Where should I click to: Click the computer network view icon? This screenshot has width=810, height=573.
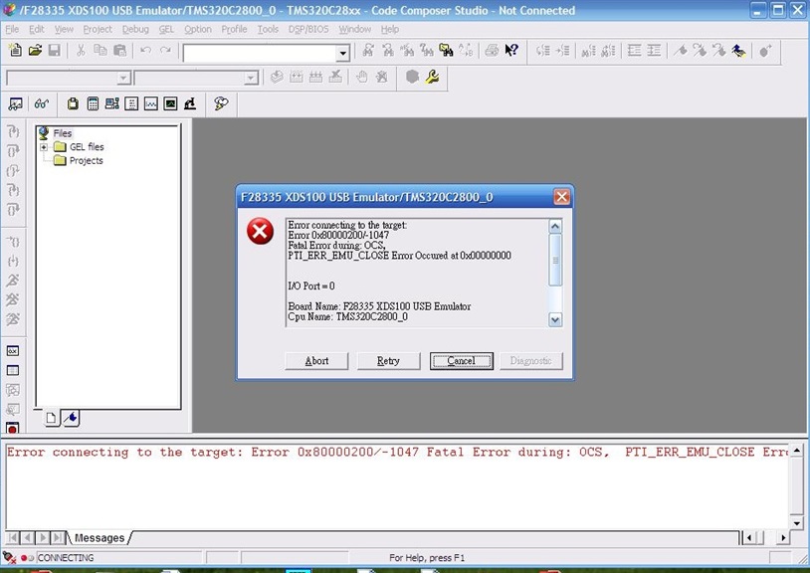coord(112,103)
